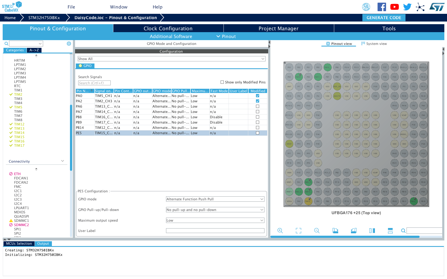Sort table by Pin Name column

coord(85,91)
